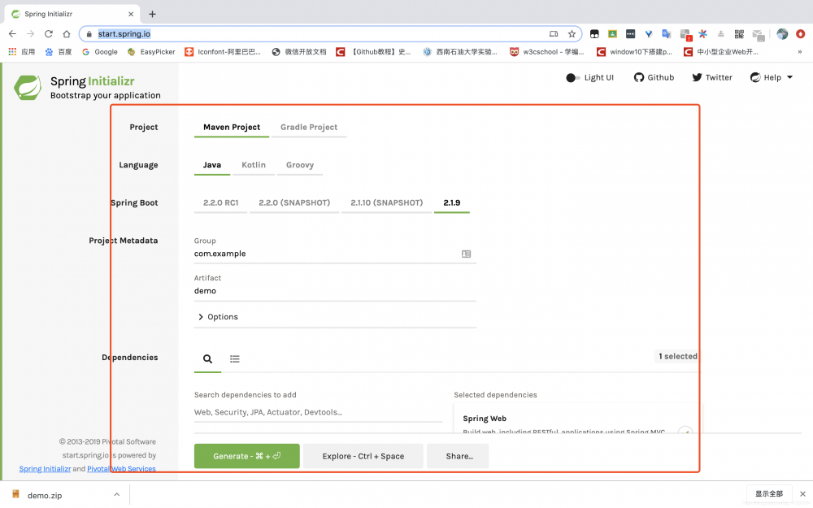Click the Share... button
The height and width of the screenshot is (508, 813).
pos(459,457)
